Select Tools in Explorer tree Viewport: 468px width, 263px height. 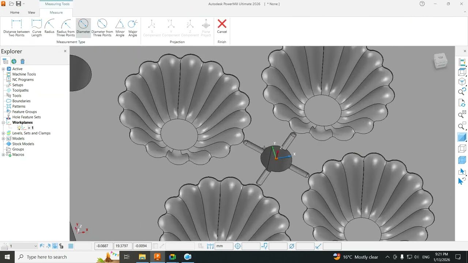17,96
